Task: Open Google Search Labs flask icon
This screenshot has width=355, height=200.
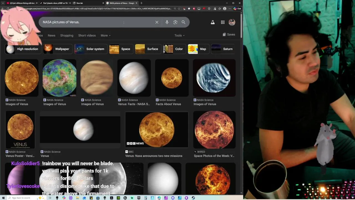Action: point(213,22)
